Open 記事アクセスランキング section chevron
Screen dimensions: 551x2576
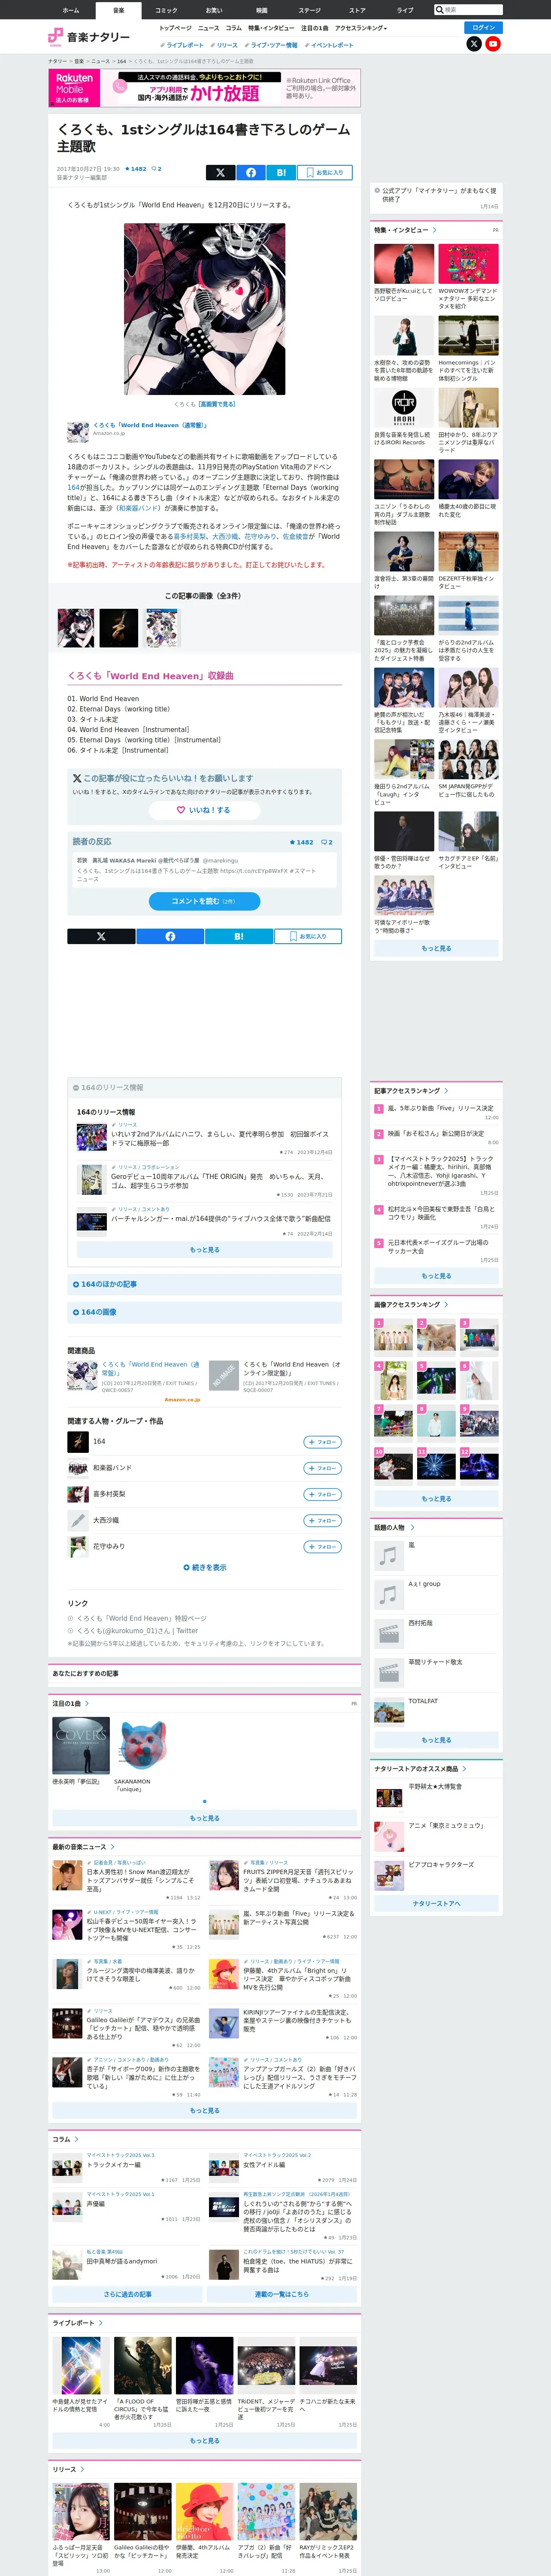tap(446, 1091)
